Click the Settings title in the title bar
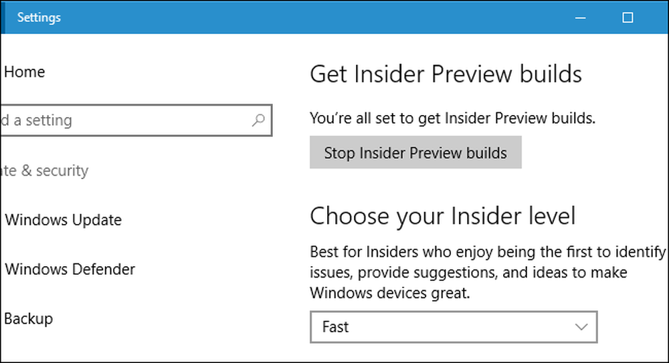 click(x=39, y=17)
